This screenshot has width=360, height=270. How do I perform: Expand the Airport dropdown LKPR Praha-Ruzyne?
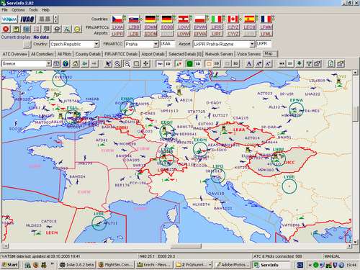coord(224,44)
